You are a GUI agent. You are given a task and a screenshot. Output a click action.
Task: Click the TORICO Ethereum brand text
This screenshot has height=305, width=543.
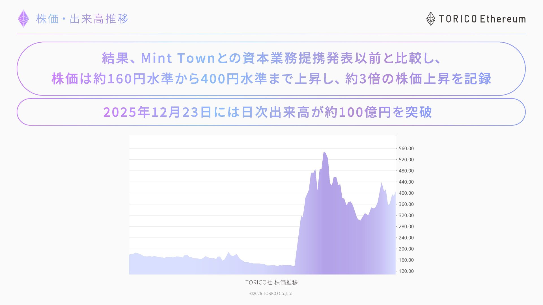[x=482, y=19]
